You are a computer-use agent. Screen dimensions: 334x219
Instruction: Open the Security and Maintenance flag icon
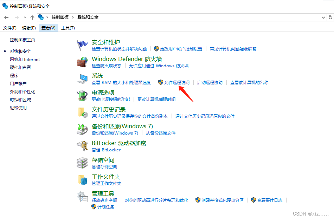(82, 45)
